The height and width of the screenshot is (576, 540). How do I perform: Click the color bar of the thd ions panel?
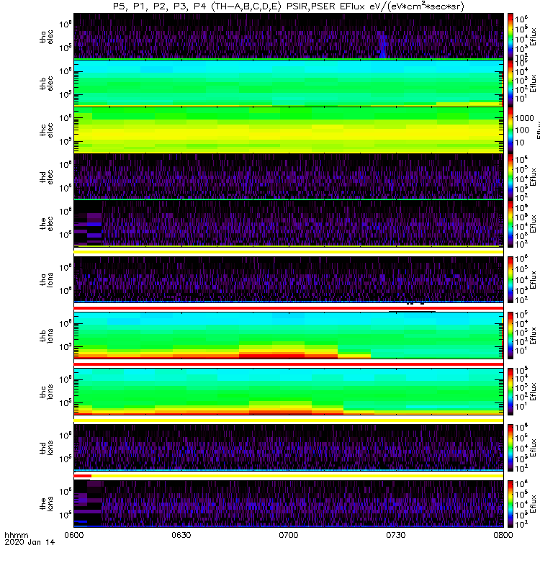510,448
